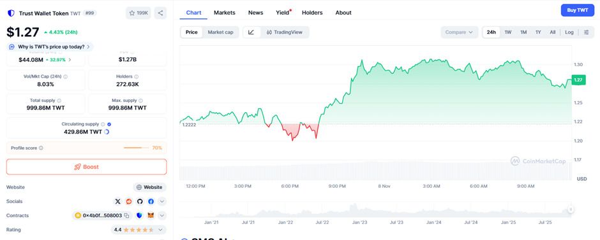The height and width of the screenshot is (240, 600).
Task: Open the Compare dropdown
Action: click(459, 32)
